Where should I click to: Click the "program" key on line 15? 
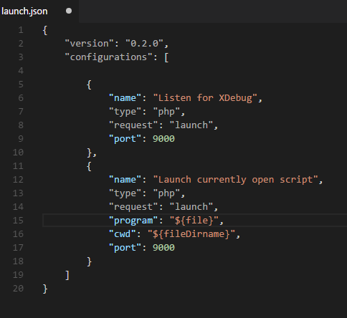(133, 221)
